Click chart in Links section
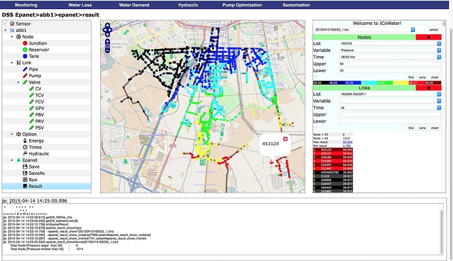Image resolution: width=453 pixels, height=261 pixels. tap(435, 128)
